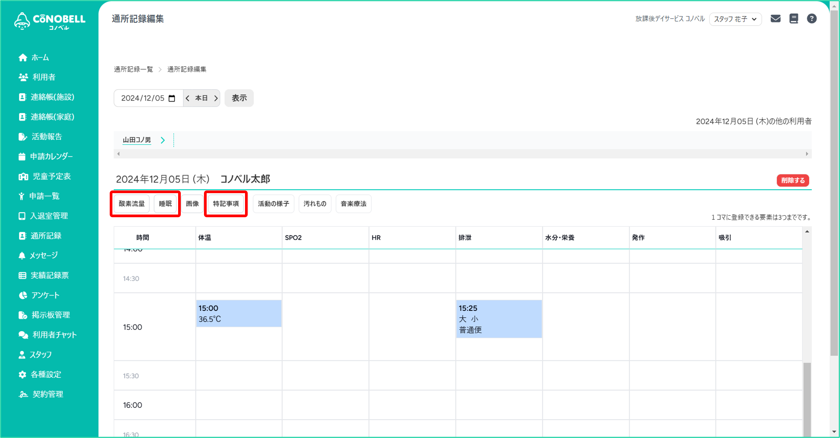Click the contact-book icon beside 連絡帳(施設)
This screenshot has width=840, height=438.
click(22, 97)
